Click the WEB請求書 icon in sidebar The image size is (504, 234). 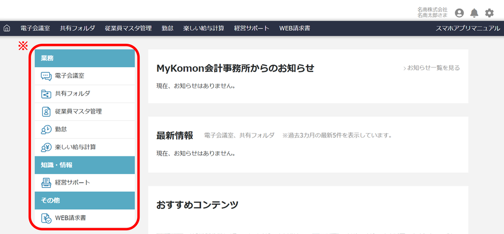point(46,218)
